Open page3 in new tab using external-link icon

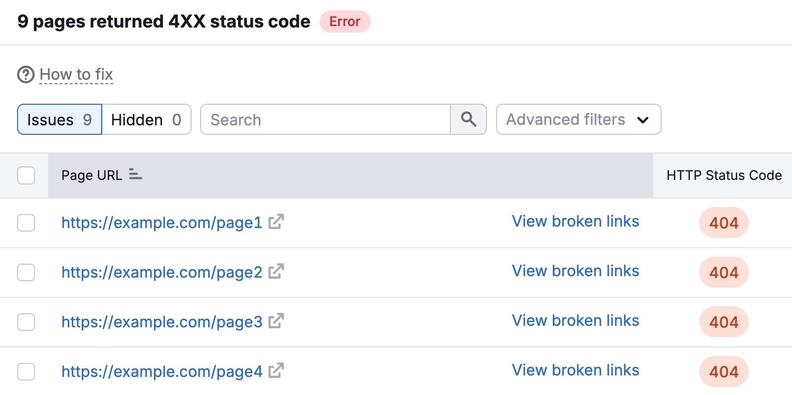(276, 321)
